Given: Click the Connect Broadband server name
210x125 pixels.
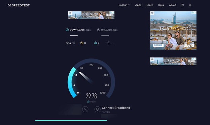Looking at the screenshot, I should (x=116, y=108).
